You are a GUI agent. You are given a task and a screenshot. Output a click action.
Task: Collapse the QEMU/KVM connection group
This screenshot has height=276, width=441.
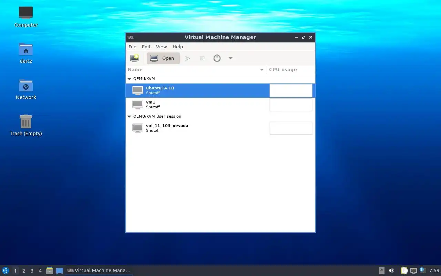(x=129, y=79)
